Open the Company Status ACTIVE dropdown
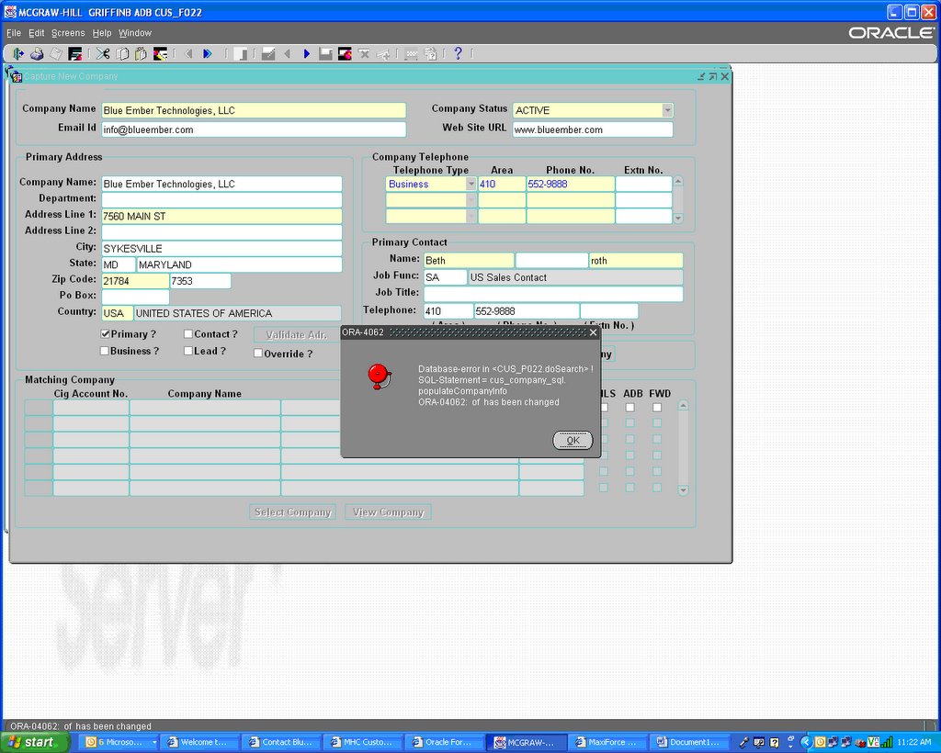941x753 pixels. [x=667, y=110]
